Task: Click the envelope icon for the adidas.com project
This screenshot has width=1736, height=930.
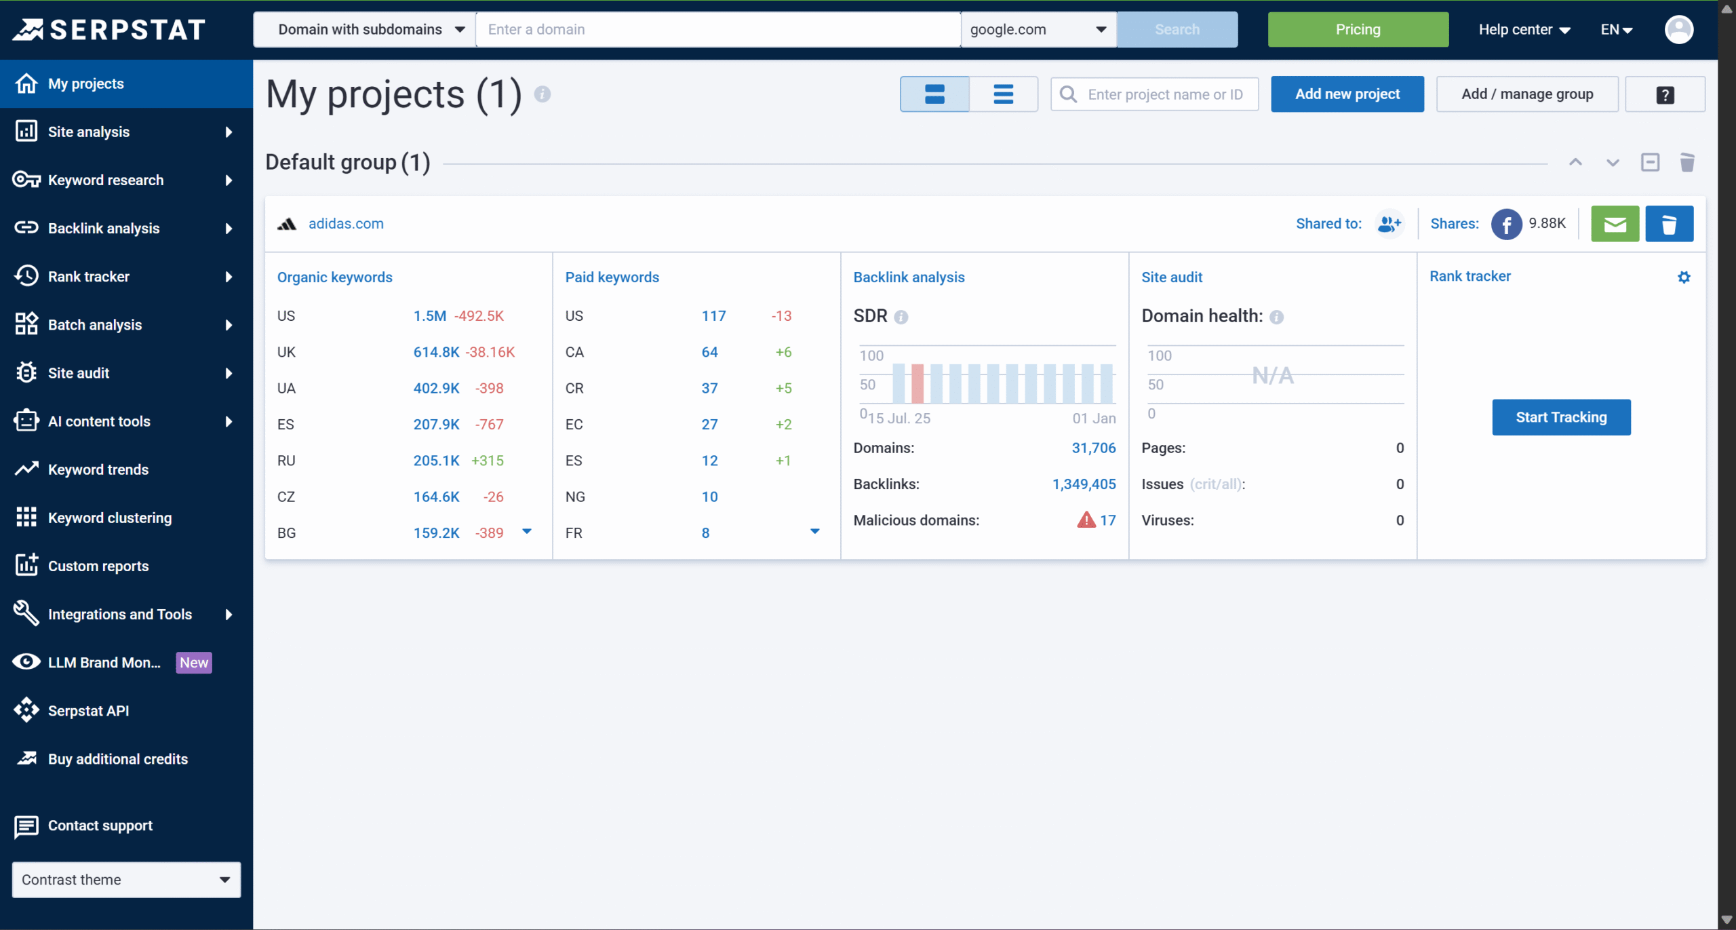Action: click(1615, 223)
